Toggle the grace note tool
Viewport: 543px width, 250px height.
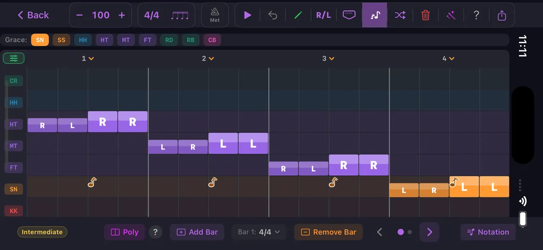[375, 15]
